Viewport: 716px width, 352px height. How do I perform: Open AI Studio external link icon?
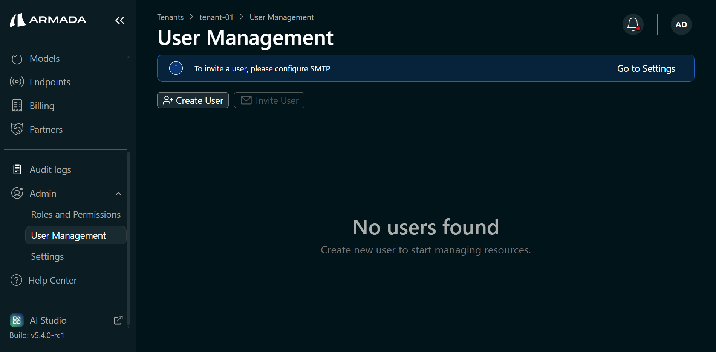click(118, 320)
